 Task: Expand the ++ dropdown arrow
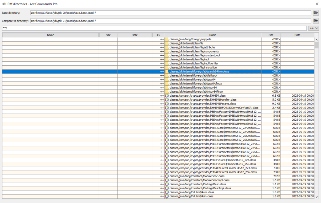[317, 28]
